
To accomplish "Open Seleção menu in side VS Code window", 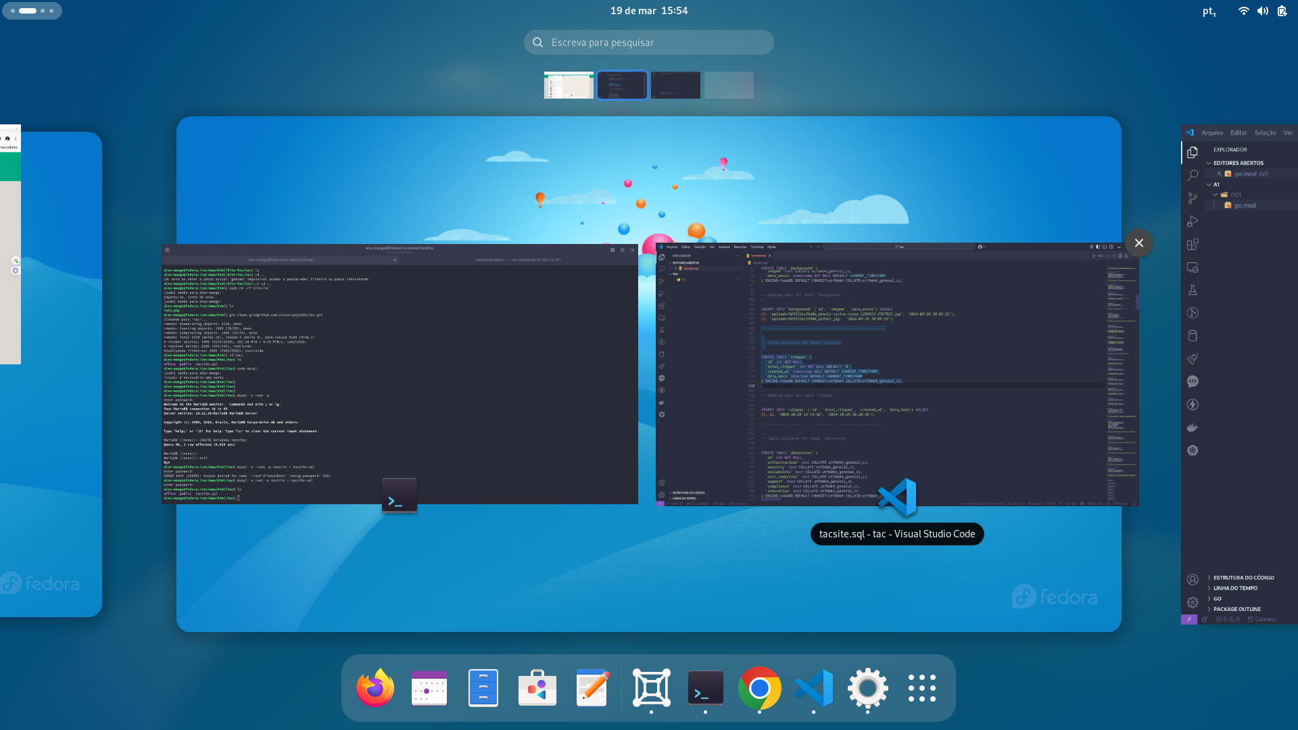I will (x=1265, y=132).
